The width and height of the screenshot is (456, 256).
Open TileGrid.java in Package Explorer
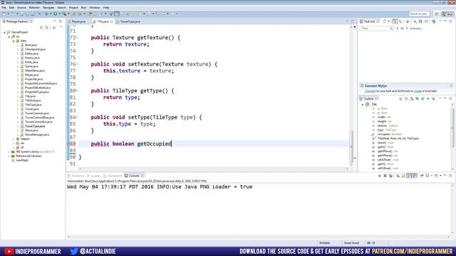33,100
